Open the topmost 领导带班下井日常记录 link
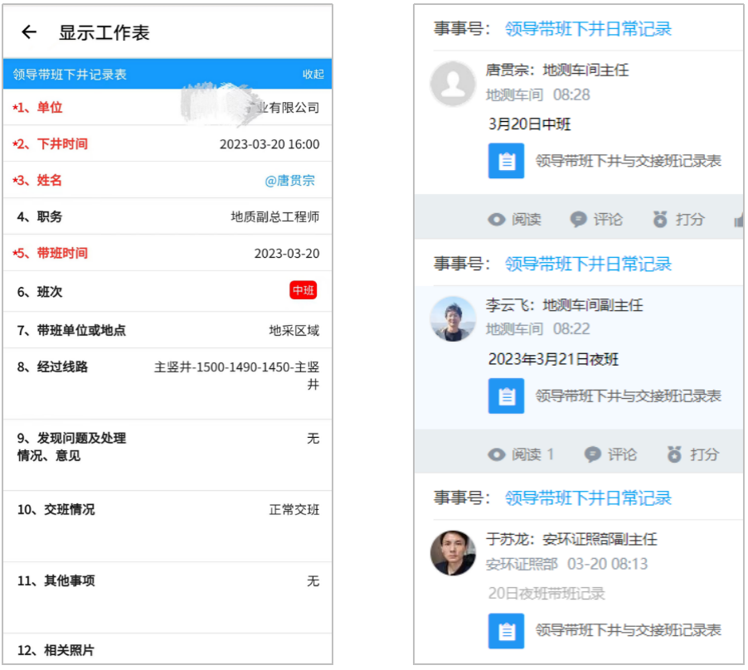The height and width of the screenshot is (670, 748). point(588,29)
